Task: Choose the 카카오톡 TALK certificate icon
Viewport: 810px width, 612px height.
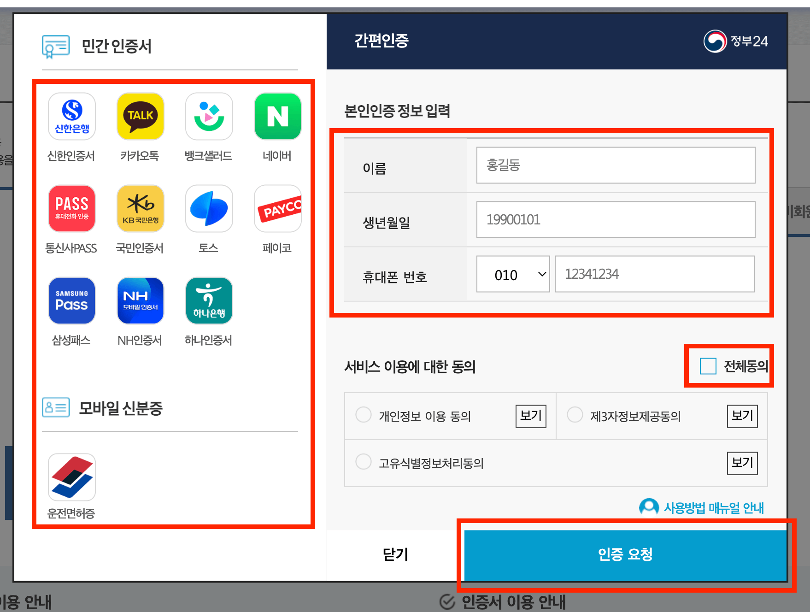Action: click(x=140, y=116)
